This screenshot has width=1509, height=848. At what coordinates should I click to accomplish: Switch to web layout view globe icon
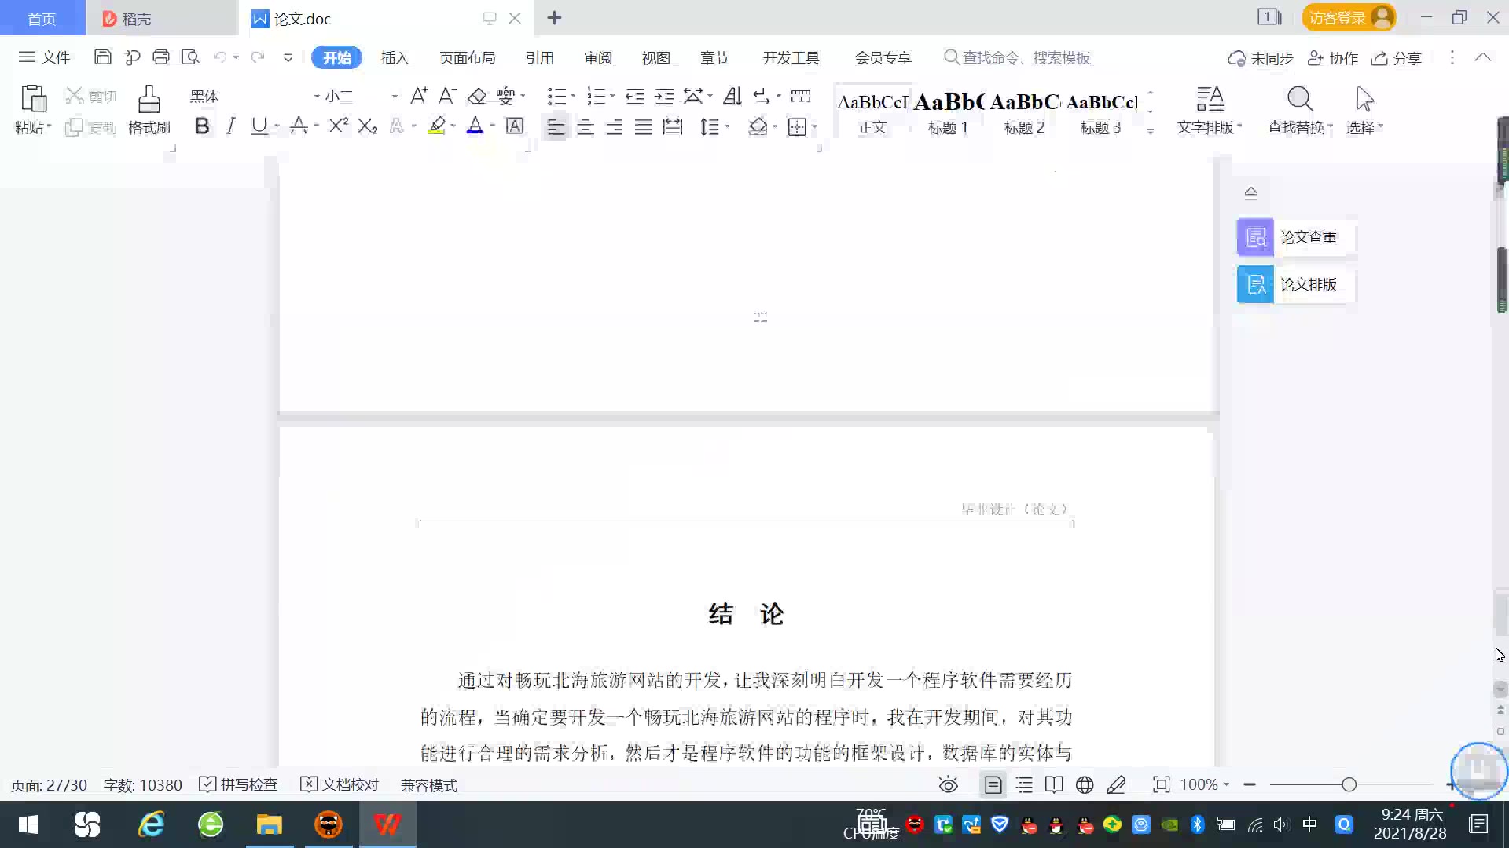click(1085, 784)
